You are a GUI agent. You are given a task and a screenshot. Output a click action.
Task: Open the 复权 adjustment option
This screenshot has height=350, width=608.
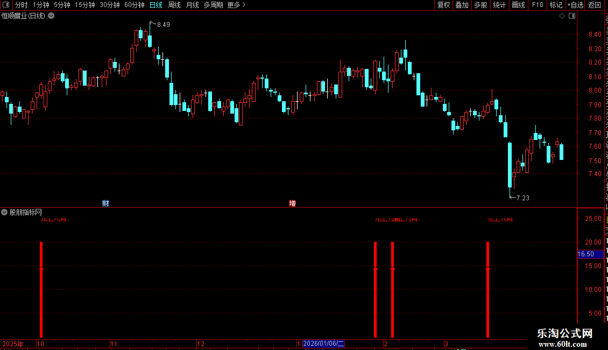coord(443,5)
